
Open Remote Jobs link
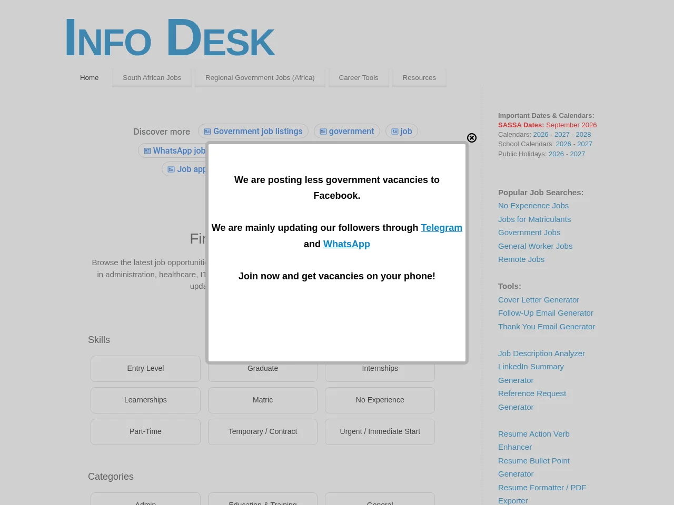[x=521, y=259]
